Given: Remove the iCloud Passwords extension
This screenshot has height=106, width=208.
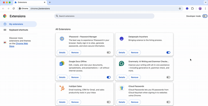Looking at the screenshot, I should 135,102.
